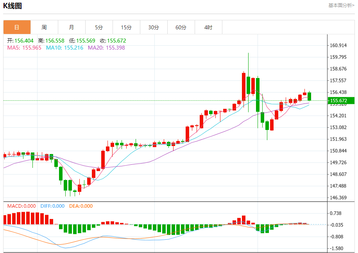Click the latest green candlestick at chart right edge
Screen dimensions: 358x253
click(x=310, y=96)
